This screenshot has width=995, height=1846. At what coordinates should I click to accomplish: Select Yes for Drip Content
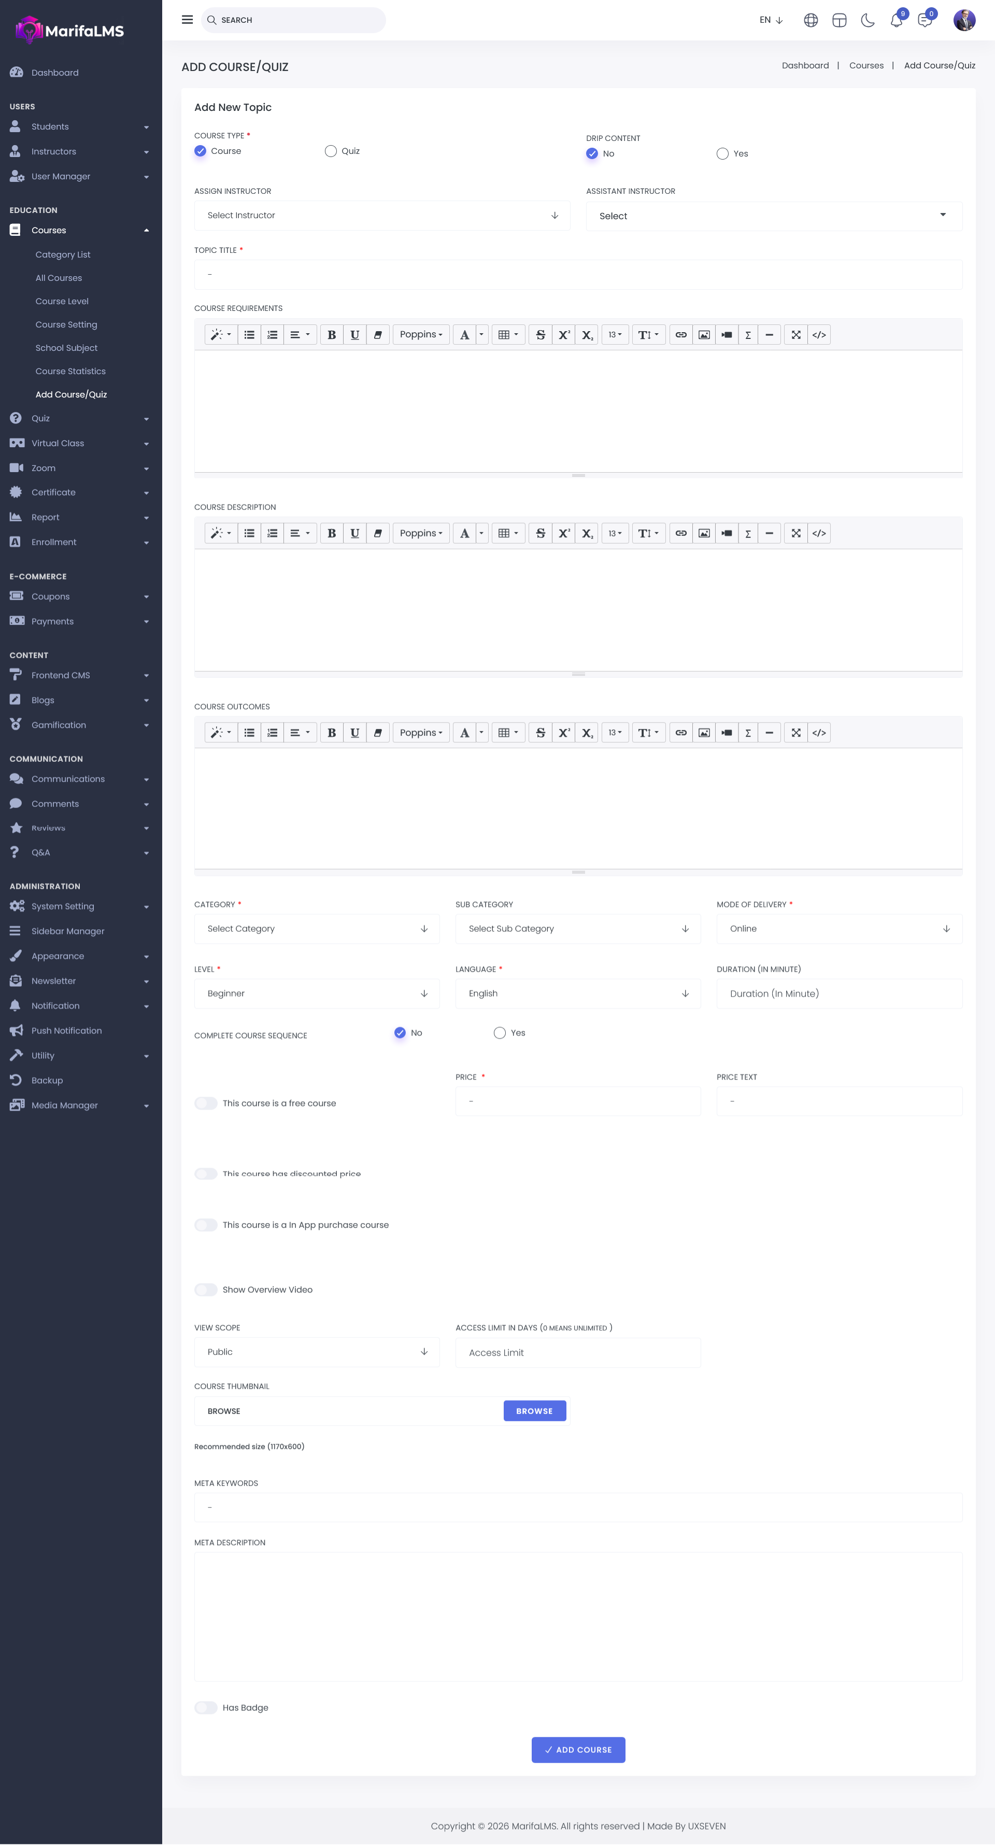[x=722, y=154]
